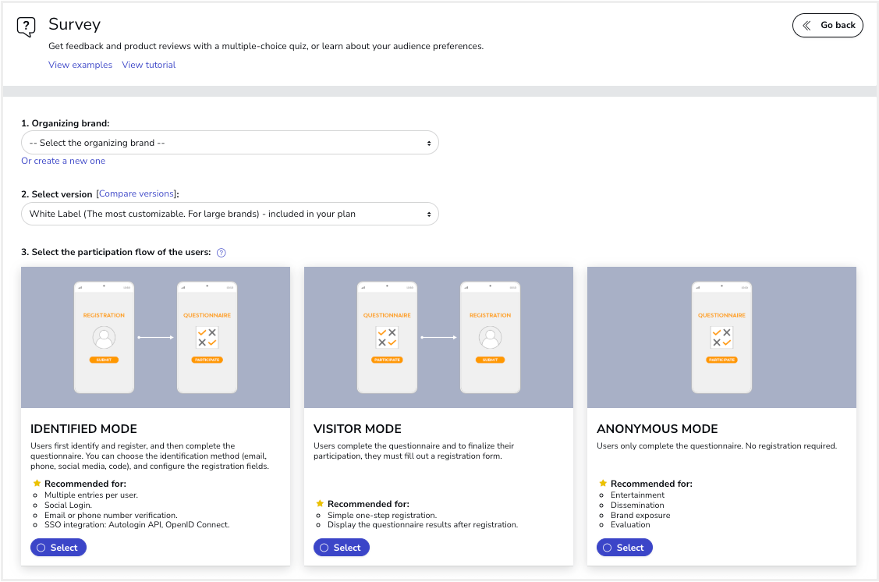Click the help icon next to participation flow
879x582 pixels.
[222, 253]
